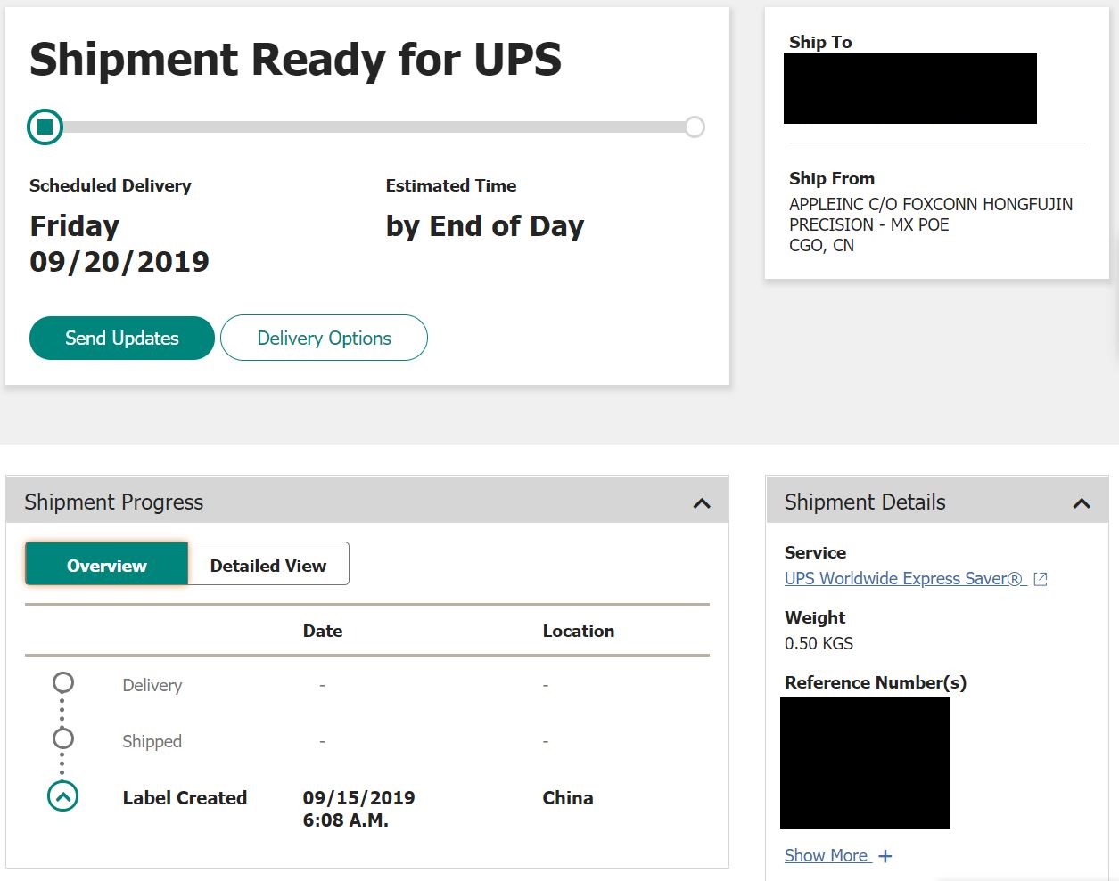Switch to the Overview tab
Screen dimensions: 1119x881
[x=107, y=565]
